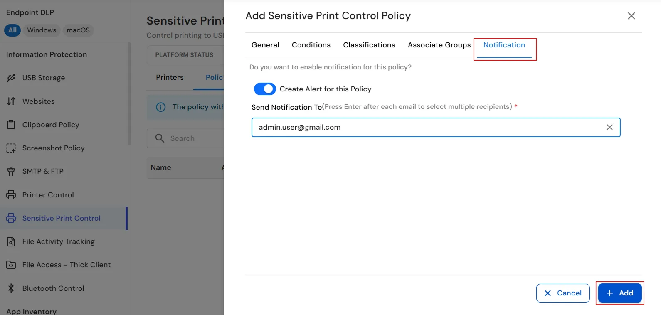Toggle Create Alert for this Policy
The image size is (661, 315).
pyautogui.click(x=265, y=89)
